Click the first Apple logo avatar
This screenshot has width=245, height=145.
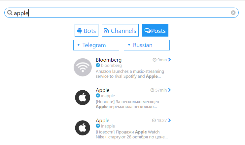[83, 98]
